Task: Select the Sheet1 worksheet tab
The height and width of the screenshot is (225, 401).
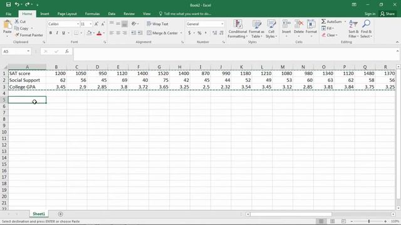Action: (x=39, y=214)
